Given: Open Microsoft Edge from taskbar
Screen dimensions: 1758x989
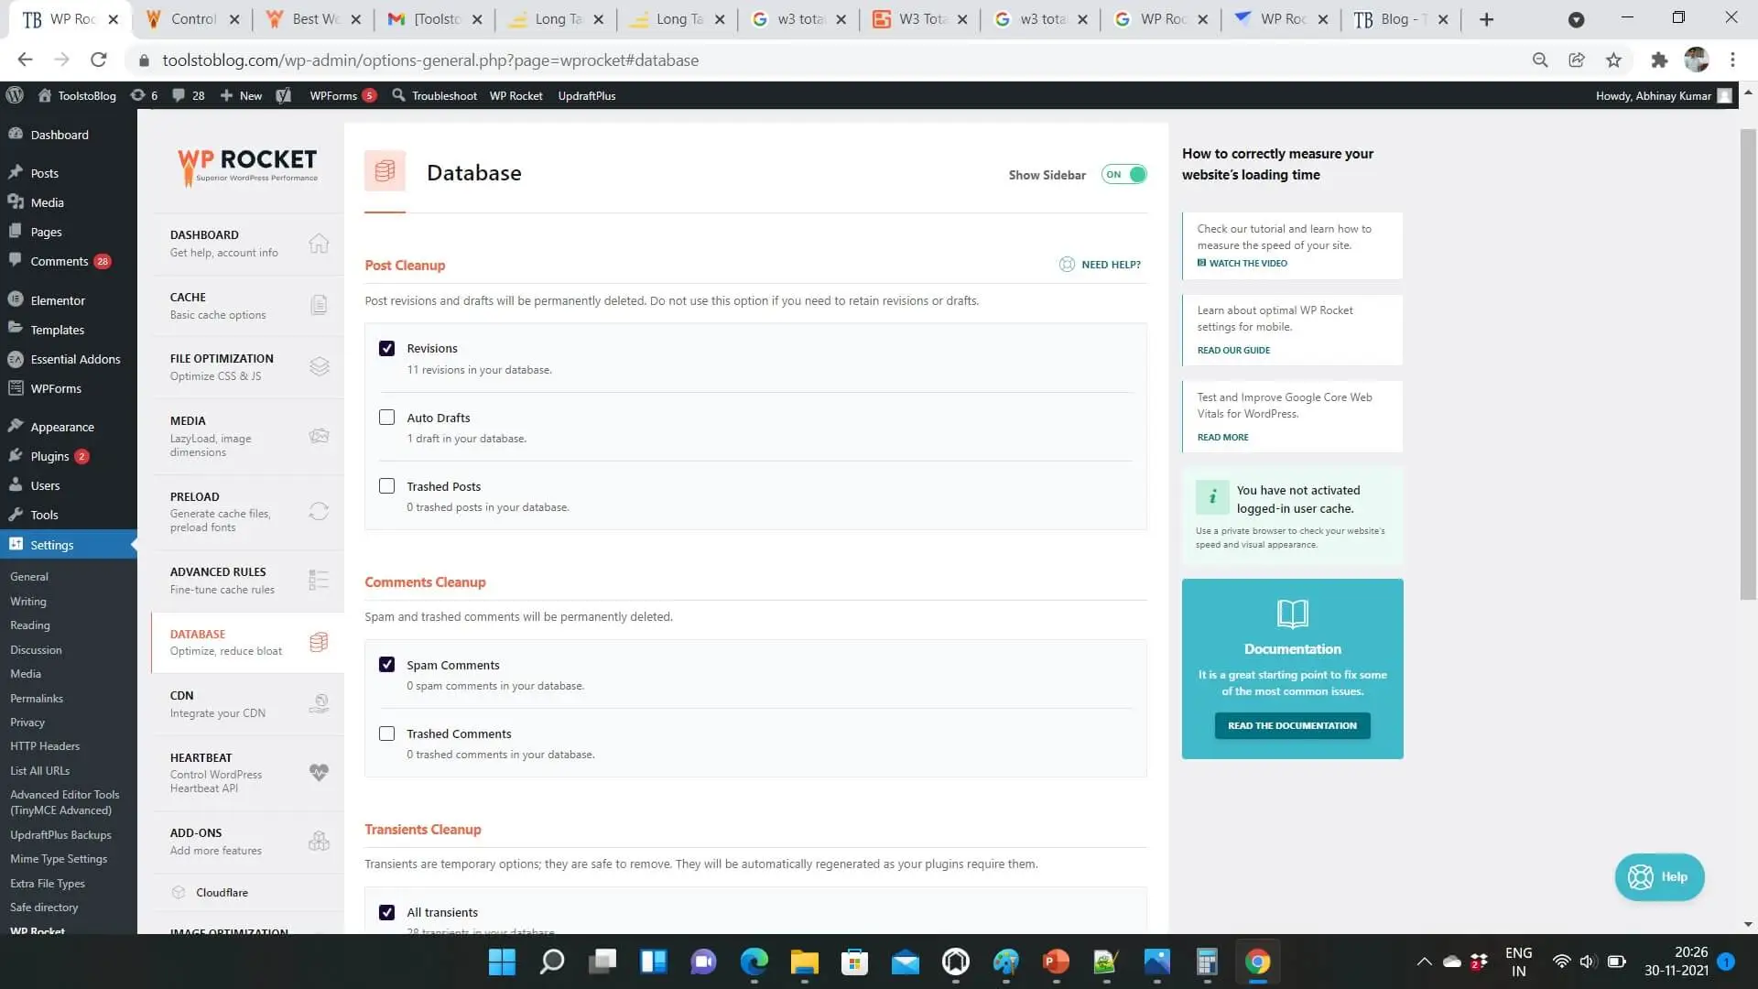Looking at the screenshot, I should coord(754,962).
